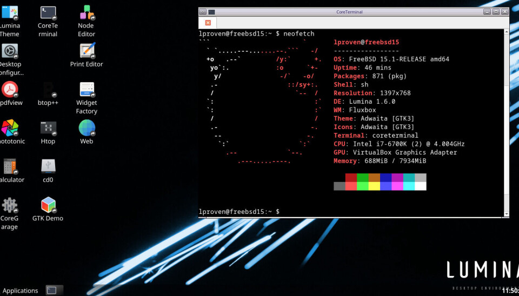
Task: Click the 'CPU: Intel i7-6700K' line
Action: pos(399,144)
